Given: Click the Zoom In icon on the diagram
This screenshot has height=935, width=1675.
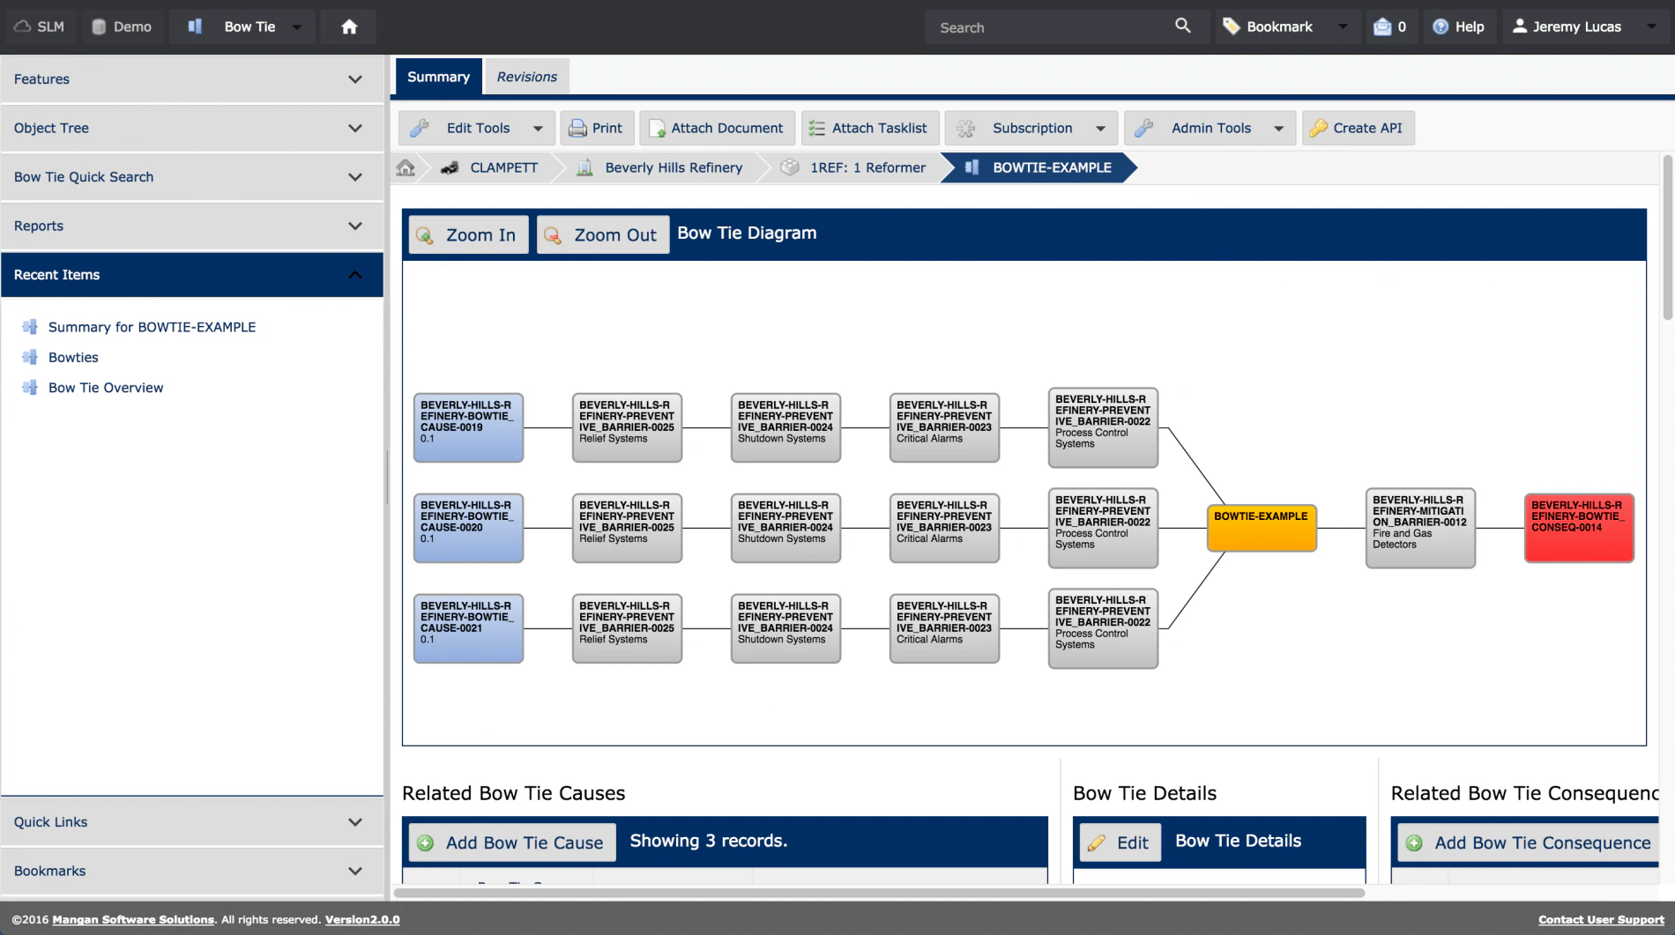Looking at the screenshot, I should pyautogui.click(x=427, y=234).
